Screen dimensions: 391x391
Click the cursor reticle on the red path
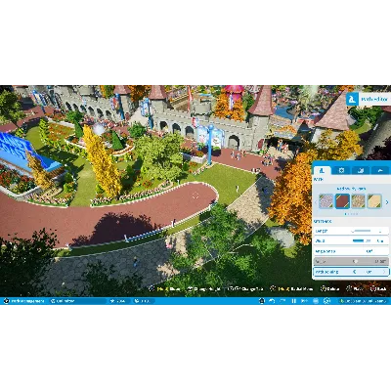(195, 195)
